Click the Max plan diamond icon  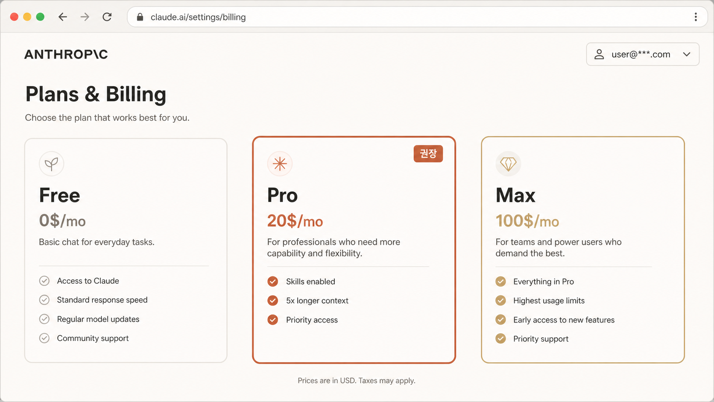point(508,164)
